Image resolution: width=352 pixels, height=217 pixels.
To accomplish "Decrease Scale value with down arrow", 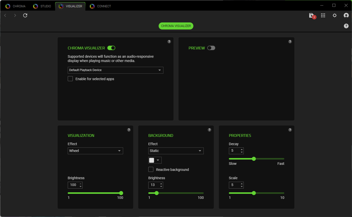I will coord(242,187).
